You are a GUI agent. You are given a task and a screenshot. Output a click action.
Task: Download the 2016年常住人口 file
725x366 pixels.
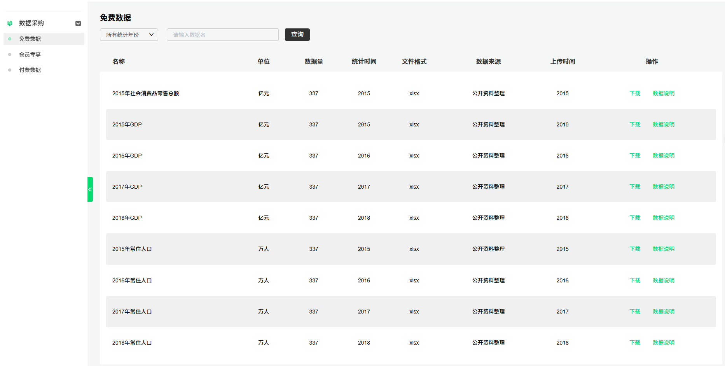(635, 280)
